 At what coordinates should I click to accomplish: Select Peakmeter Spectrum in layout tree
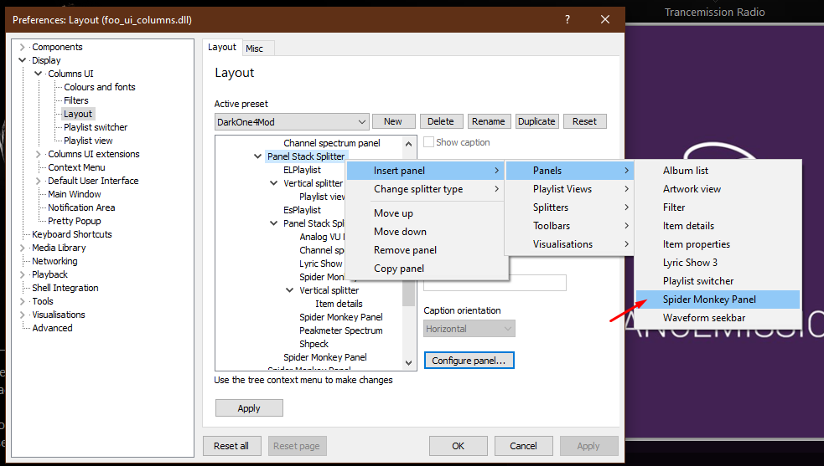pyautogui.click(x=340, y=330)
